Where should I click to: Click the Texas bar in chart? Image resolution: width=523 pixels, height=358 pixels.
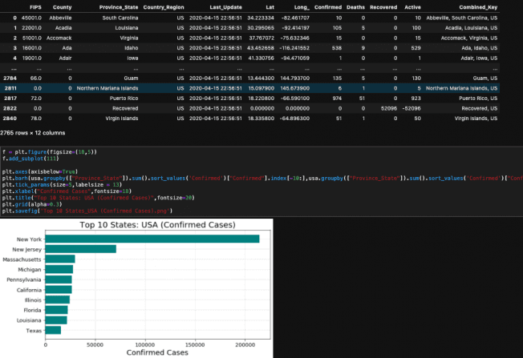click(53, 330)
